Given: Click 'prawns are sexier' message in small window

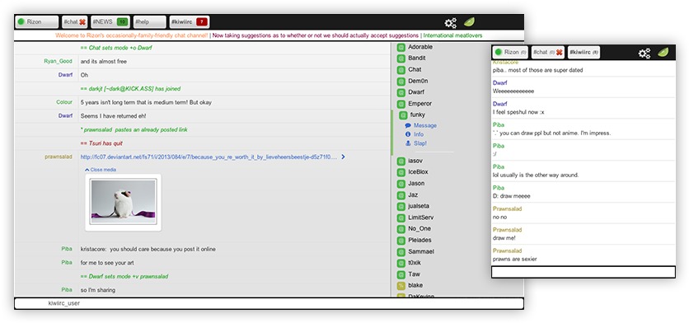Looking at the screenshot, I should click(515, 260).
